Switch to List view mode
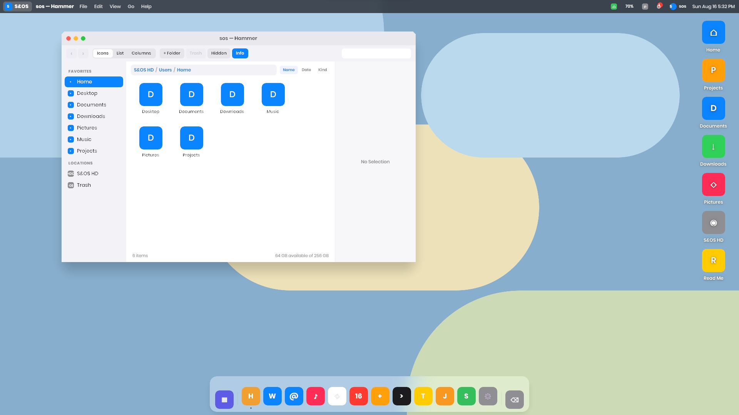 (120, 53)
